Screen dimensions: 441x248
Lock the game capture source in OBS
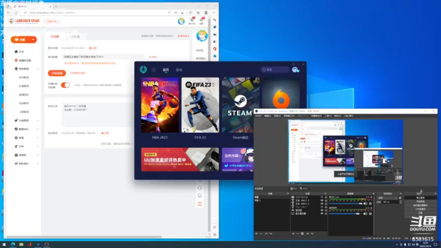click(x=326, y=211)
